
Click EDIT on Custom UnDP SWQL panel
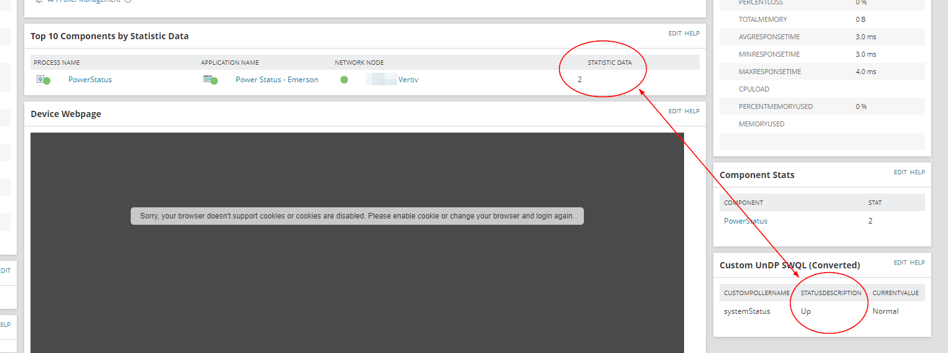(x=900, y=263)
